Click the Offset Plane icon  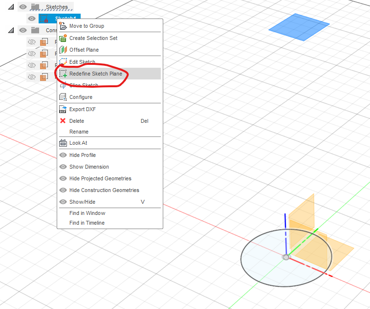point(63,50)
